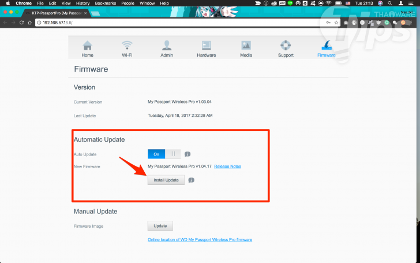420x263 pixels.
Task: Click the green LINE icon in menu bar
Action: [290, 3]
